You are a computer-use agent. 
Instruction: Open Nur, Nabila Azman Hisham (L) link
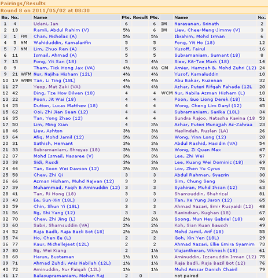tap(210, 93)
